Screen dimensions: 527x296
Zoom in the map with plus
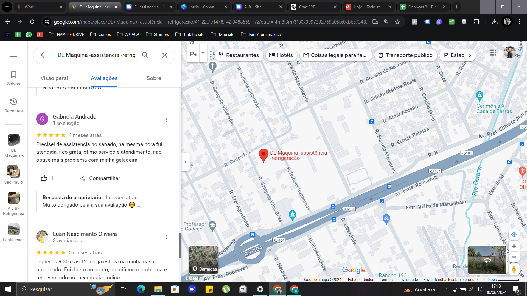tap(514, 246)
